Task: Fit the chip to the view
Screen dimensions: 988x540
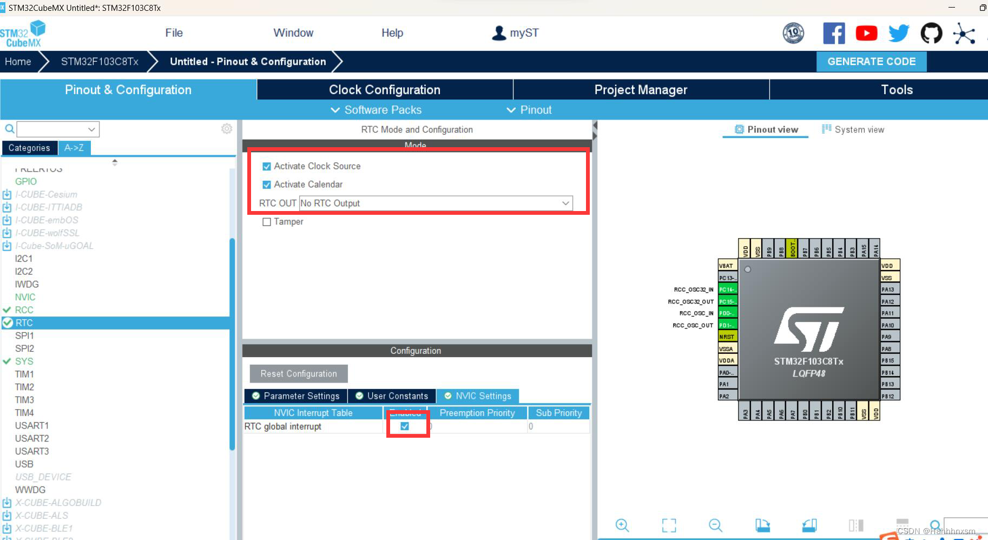Action: (669, 525)
